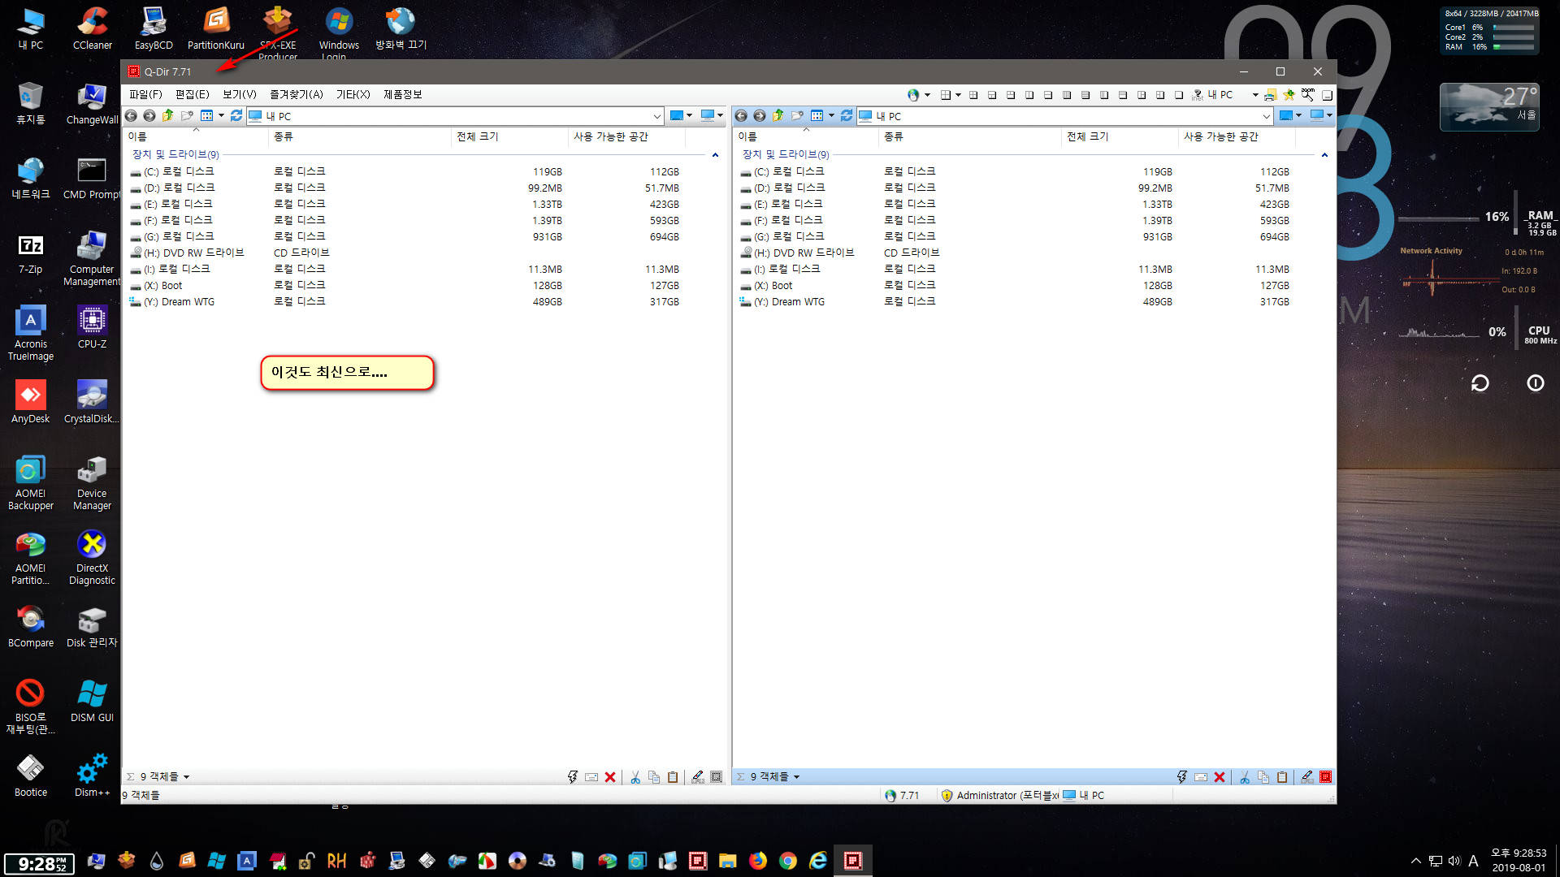Click Firefox icon in taskbar

pos(758,861)
